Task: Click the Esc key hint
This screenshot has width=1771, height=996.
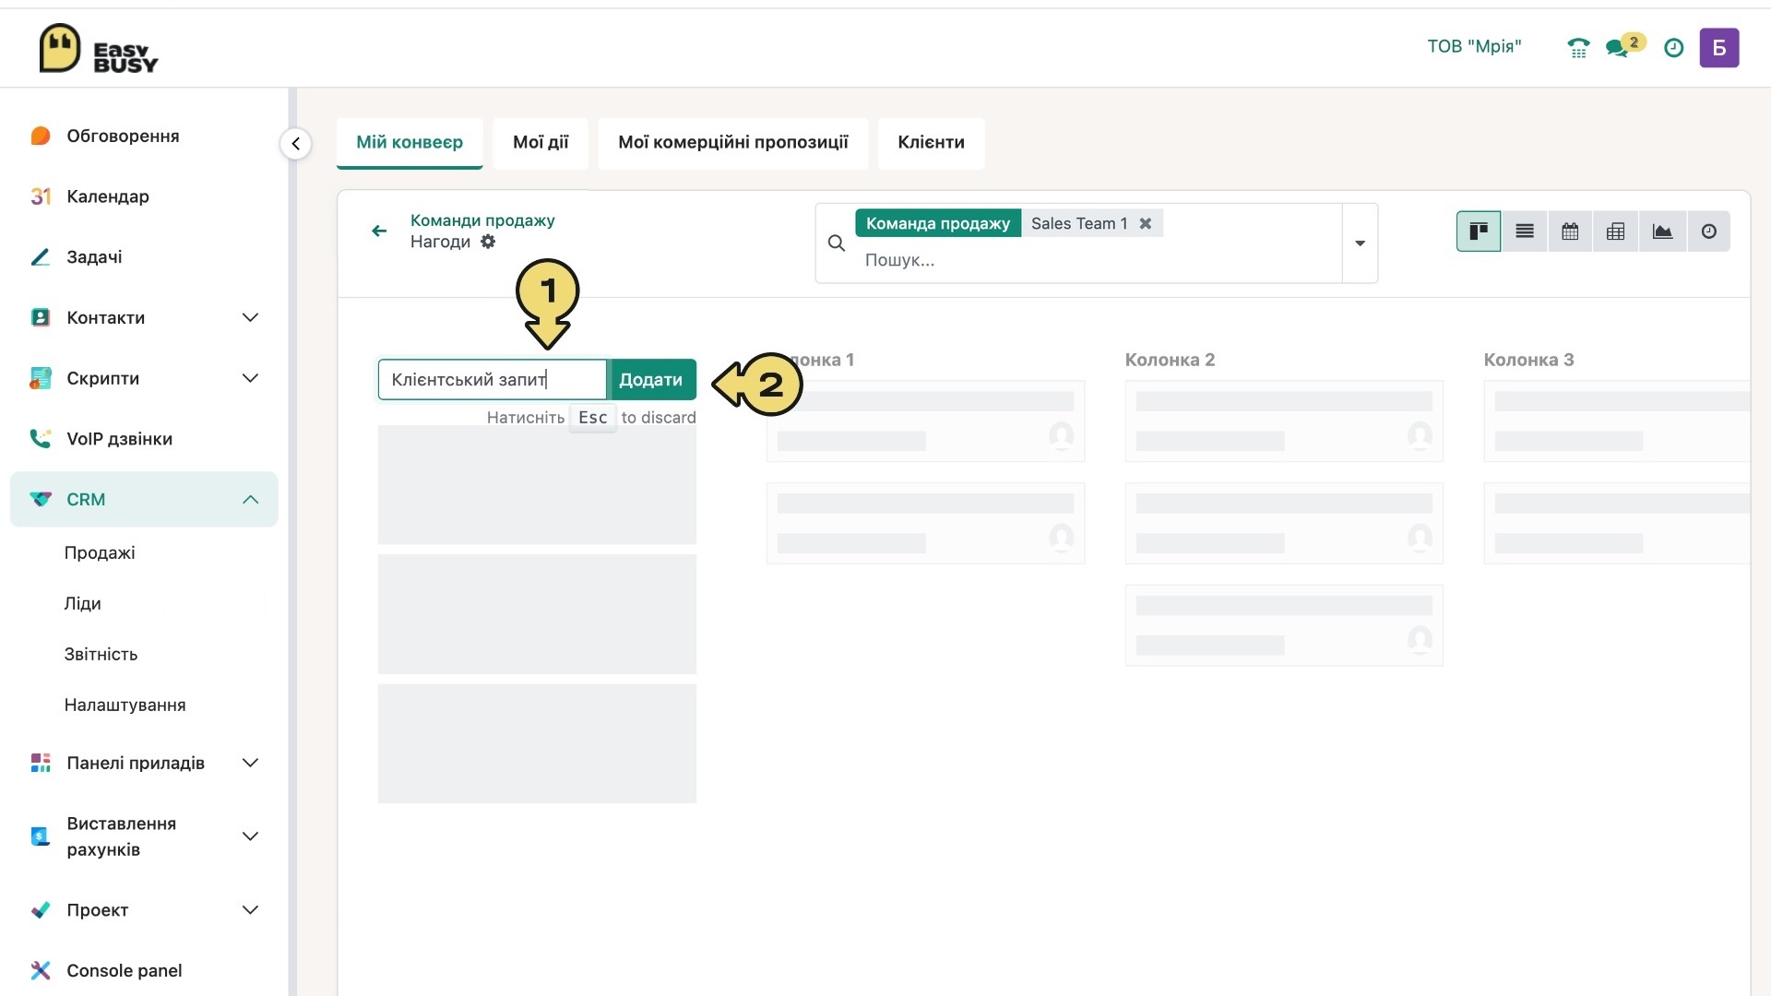Action: click(592, 418)
